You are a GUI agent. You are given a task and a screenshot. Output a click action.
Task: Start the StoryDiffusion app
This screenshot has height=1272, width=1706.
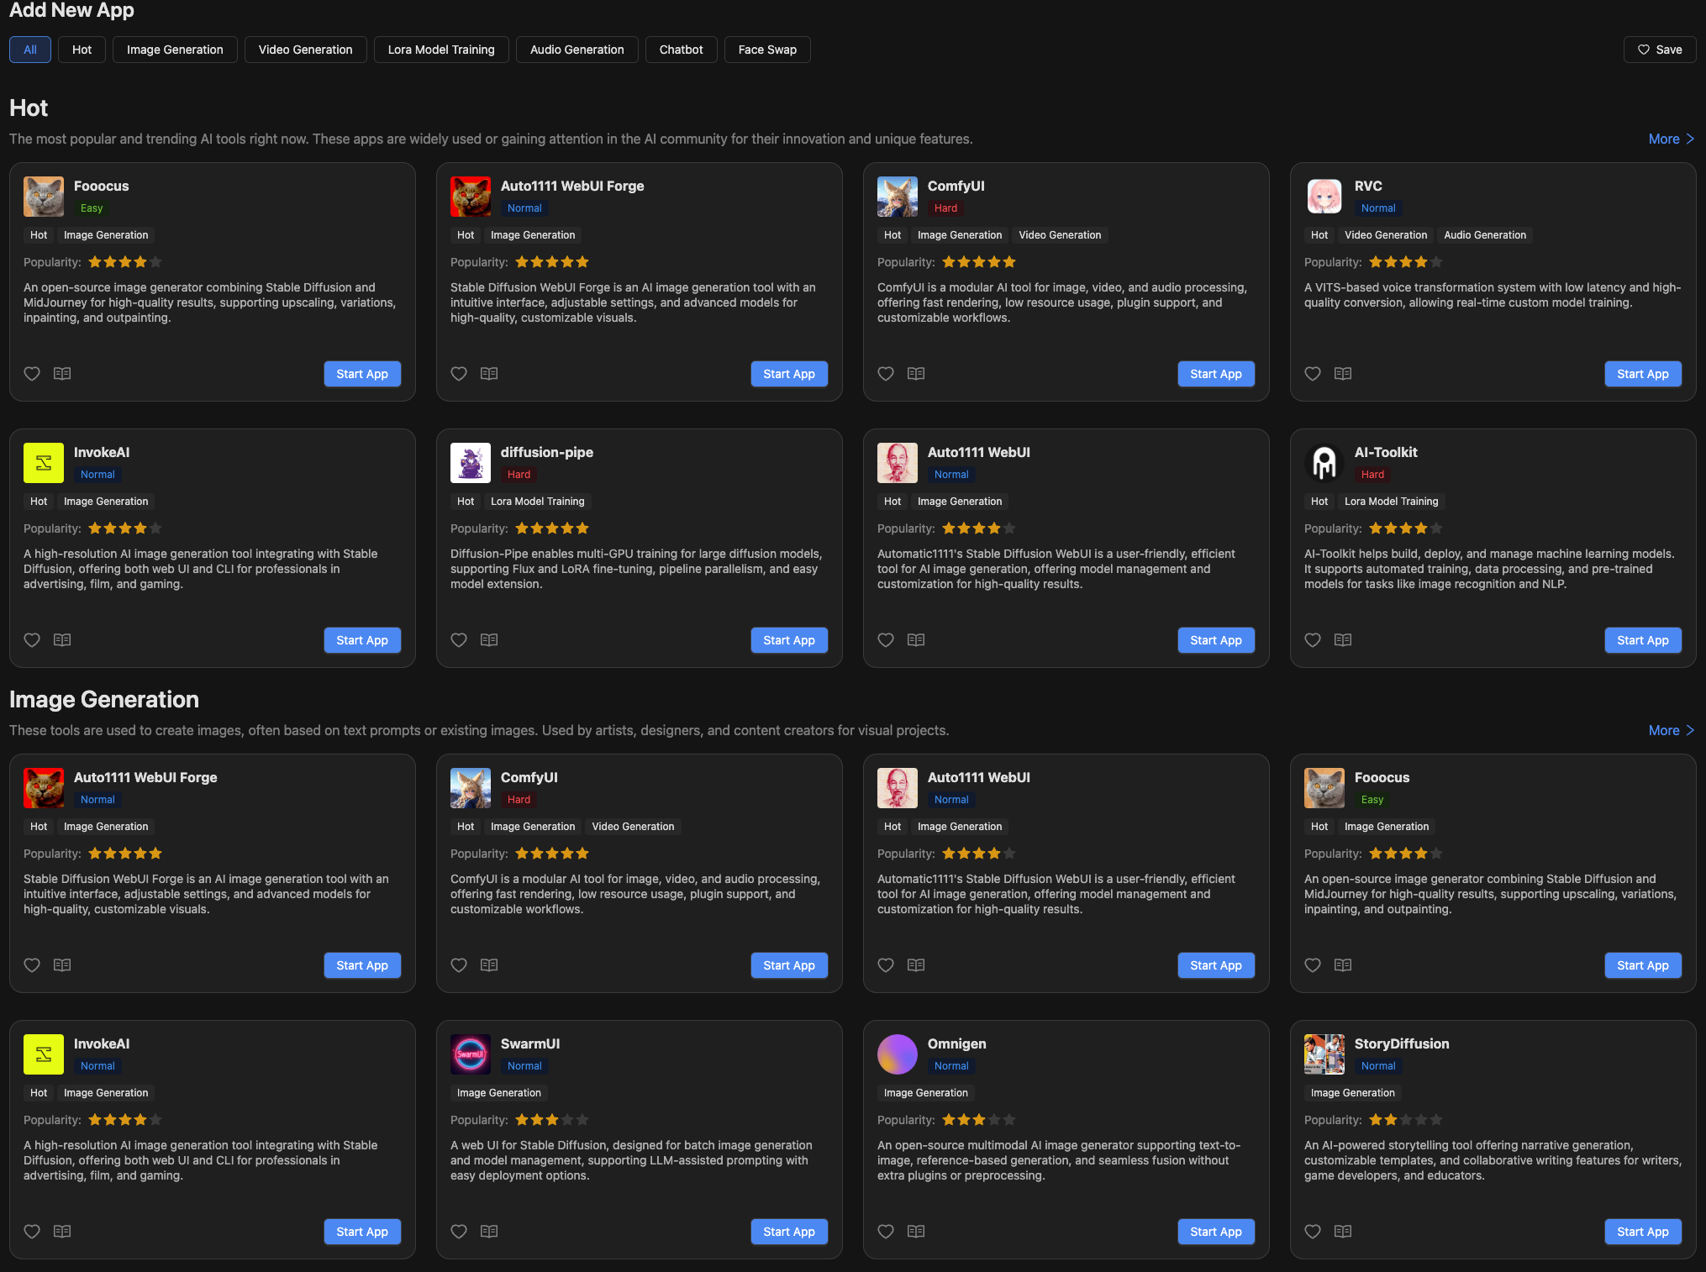tap(1643, 1232)
